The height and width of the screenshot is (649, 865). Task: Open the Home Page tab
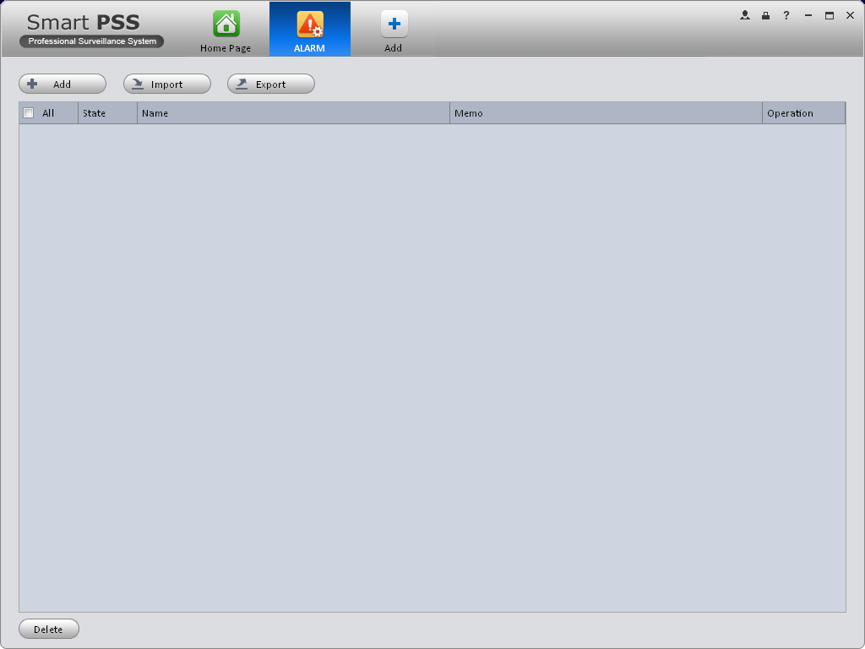tap(226, 30)
